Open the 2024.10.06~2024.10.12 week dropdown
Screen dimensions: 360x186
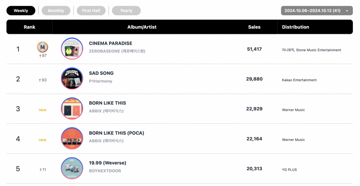pyautogui.click(x=317, y=10)
